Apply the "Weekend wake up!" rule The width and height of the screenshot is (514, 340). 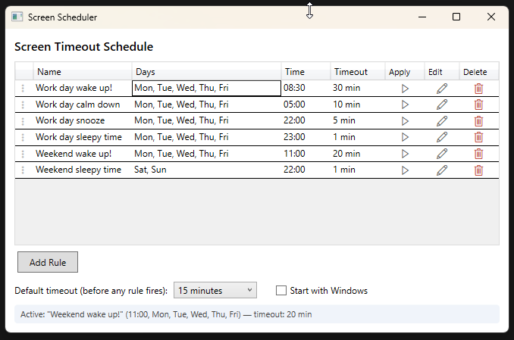[x=405, y=154]
